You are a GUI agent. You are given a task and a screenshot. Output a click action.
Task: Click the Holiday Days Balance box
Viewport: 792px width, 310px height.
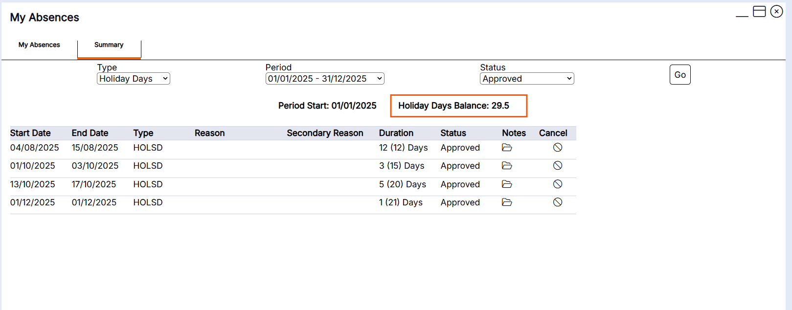click(x=459, y=106)
